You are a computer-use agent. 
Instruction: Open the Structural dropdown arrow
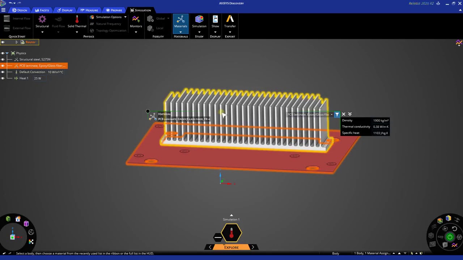point(42,32)
